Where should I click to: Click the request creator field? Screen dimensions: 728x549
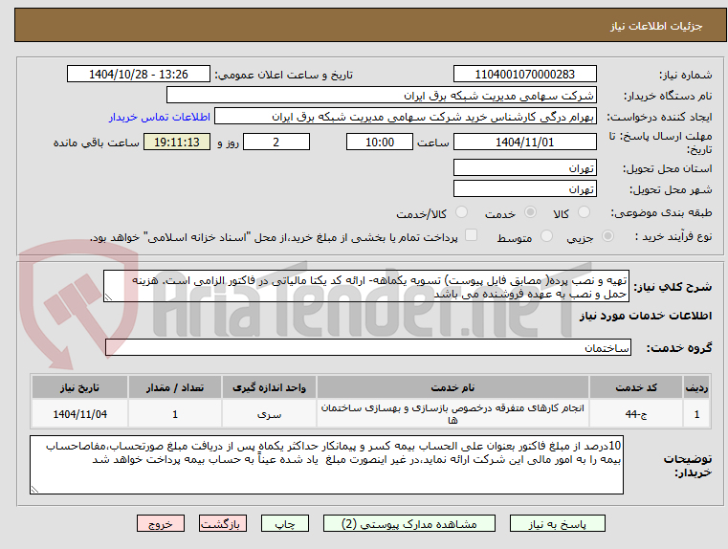(406, 117)
